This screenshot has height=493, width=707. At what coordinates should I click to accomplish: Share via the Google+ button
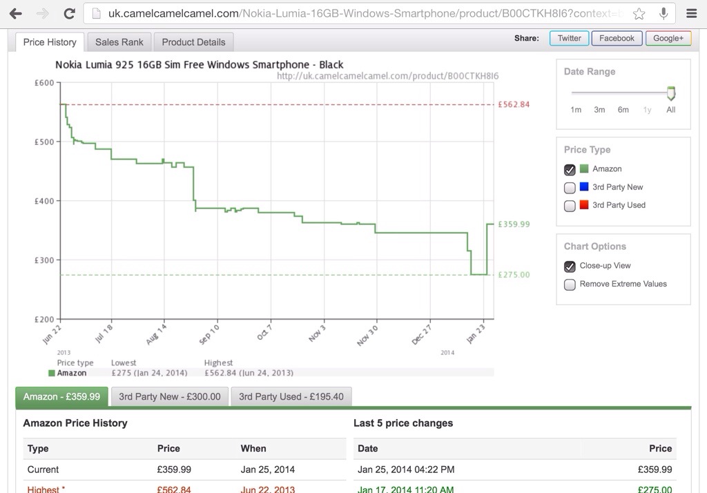[x=668, y=39]
